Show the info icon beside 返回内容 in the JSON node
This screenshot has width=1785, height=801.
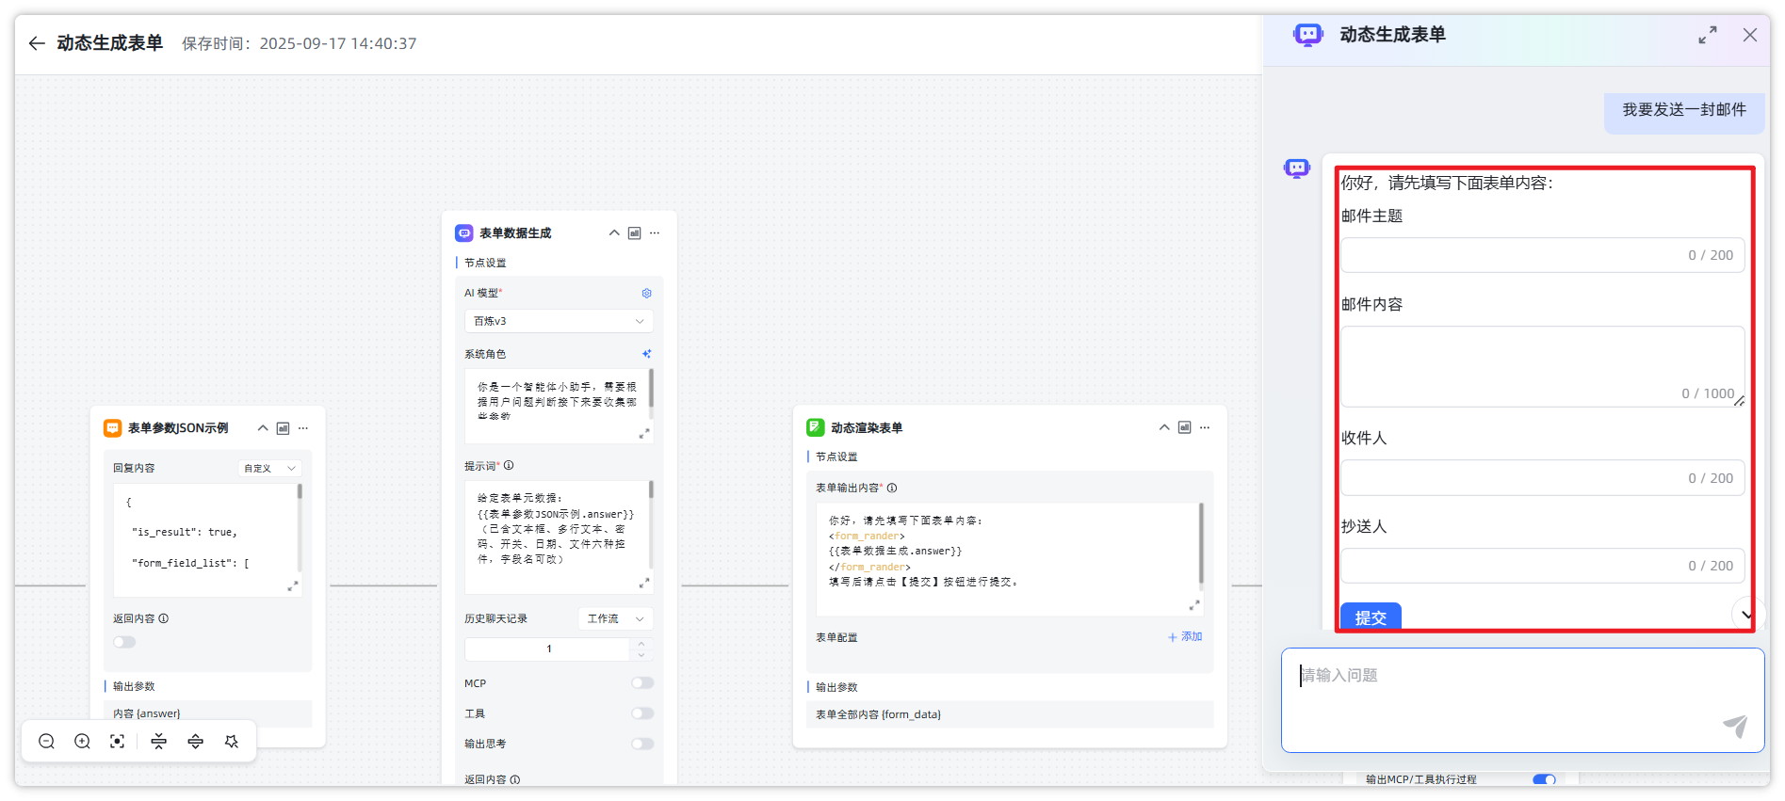(164, 618)
